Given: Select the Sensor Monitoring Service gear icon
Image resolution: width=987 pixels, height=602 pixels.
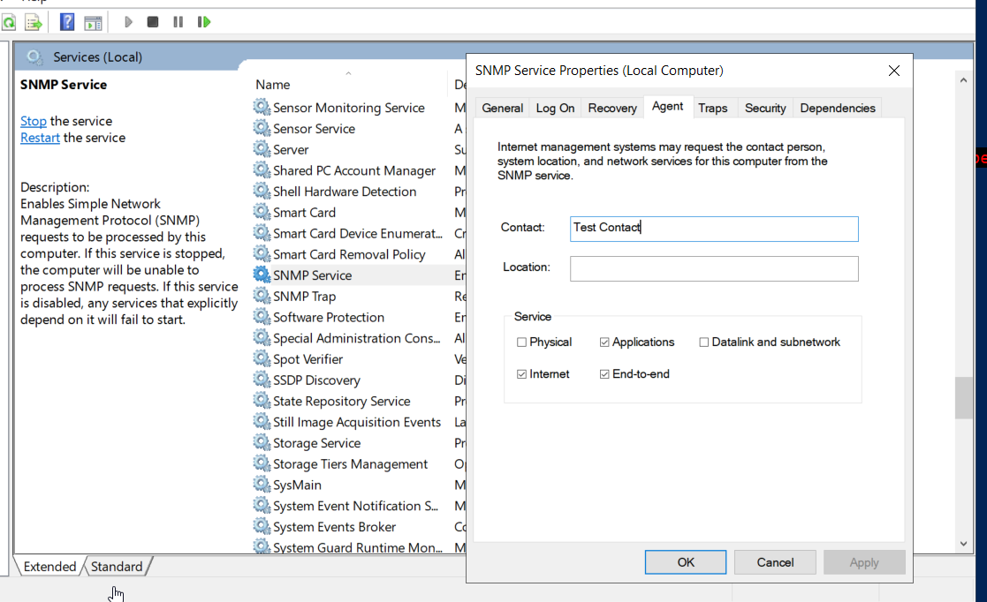Looking at the screenshot, I should click(262, 107).
